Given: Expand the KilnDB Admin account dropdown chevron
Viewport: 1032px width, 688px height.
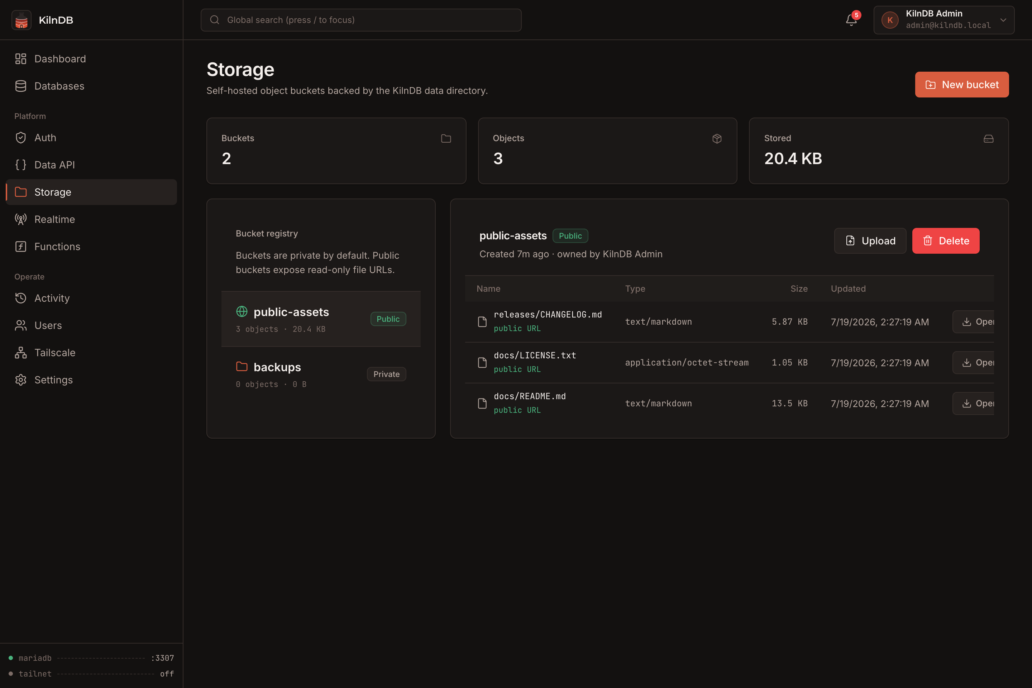Looking at the screenshot, I should tap(1003, 20).
